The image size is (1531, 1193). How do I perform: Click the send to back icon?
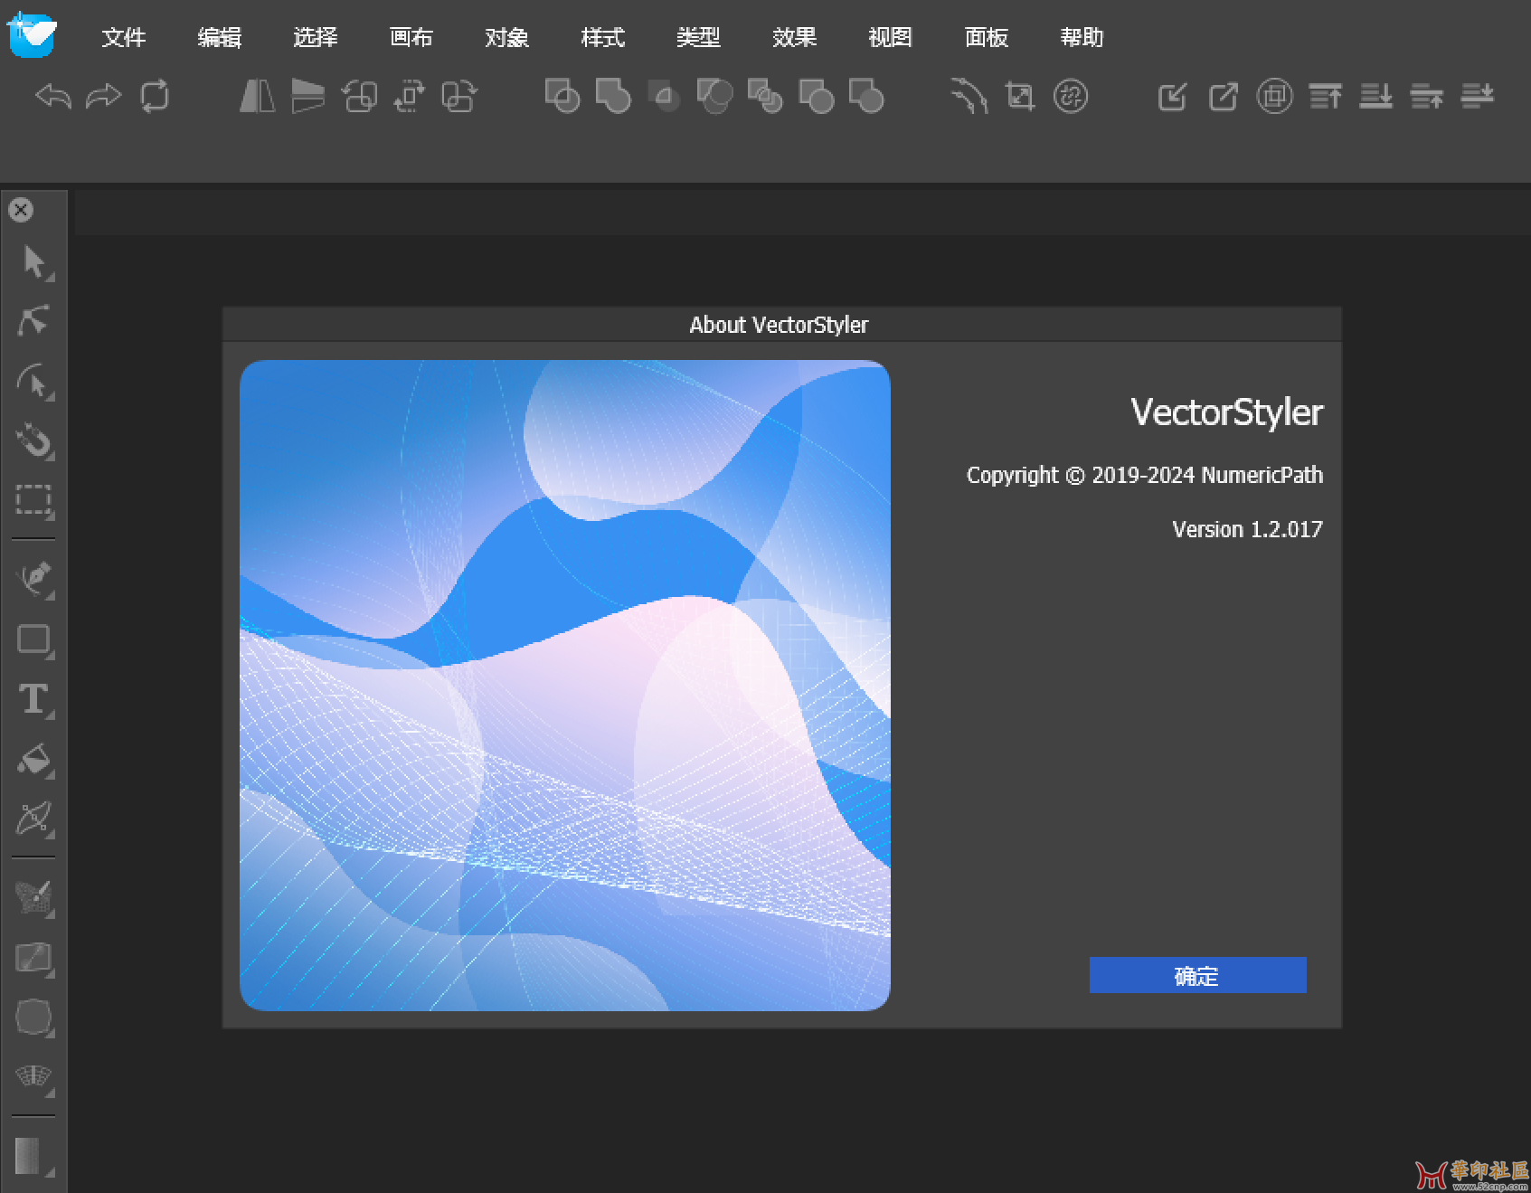click(1376, 96)
